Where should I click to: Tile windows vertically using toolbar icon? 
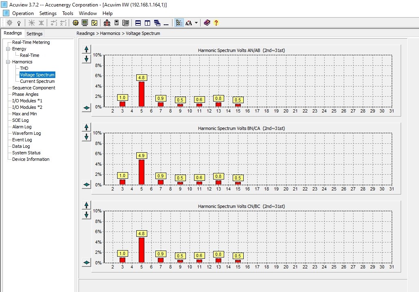[148, 23]
